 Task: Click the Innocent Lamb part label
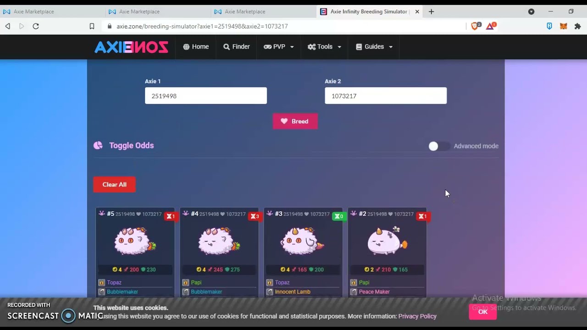(293, 292)
